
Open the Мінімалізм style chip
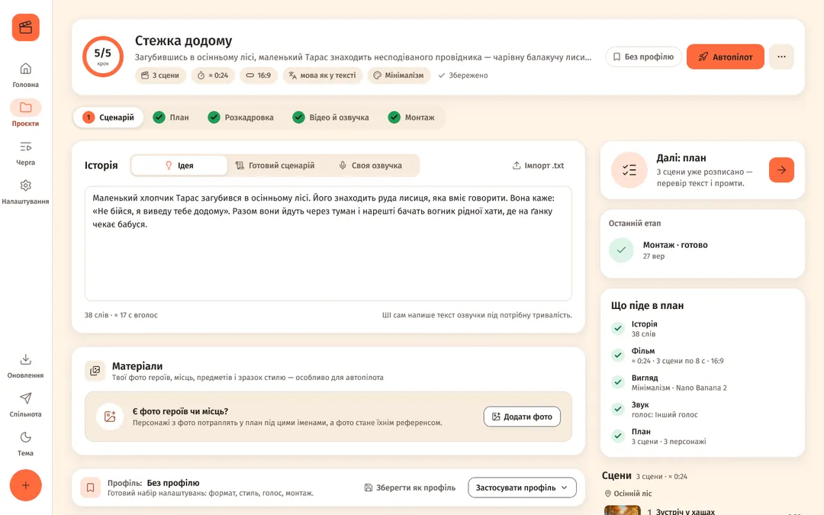pyautogui.click(x=399, y=75)
